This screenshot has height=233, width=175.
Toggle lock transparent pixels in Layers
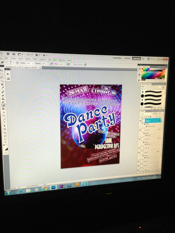144,117
